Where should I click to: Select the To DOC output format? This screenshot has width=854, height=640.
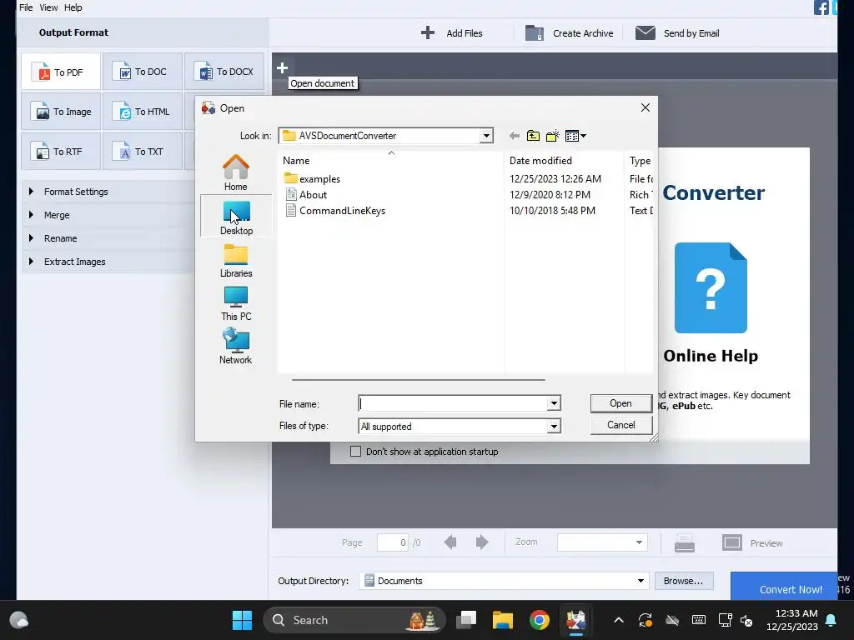pyautogui.click(x=142, y=72)
